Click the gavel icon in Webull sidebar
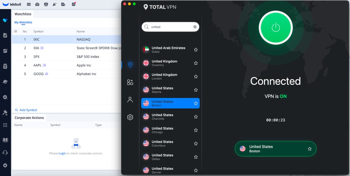 (5, 112)
